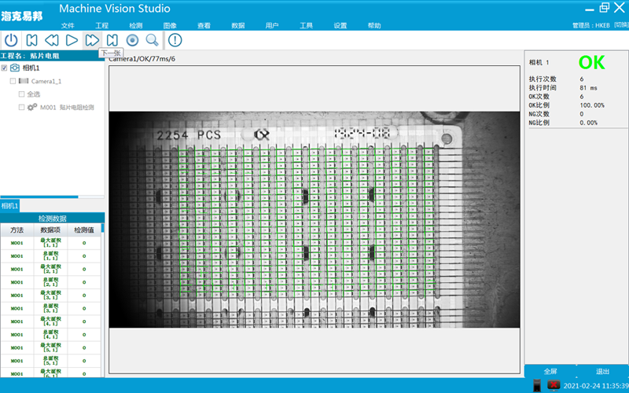Click the circular record icon
The image size is (629, 393).
[x=132, y=40]
